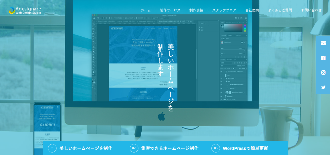
Task: Open the Facebook icon in side panel
Action: pos(323,58)
